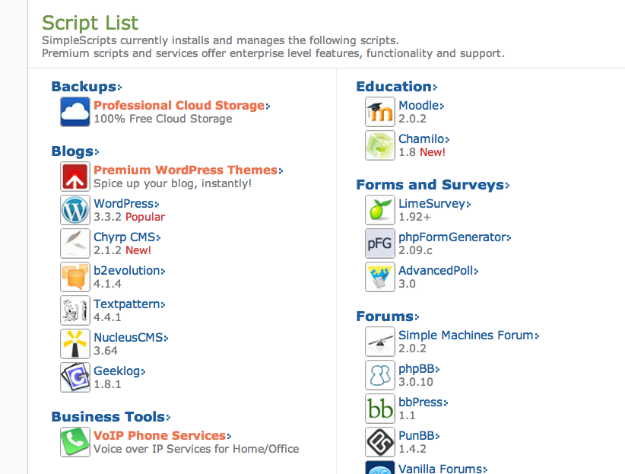Click the Premium WordPress Themes red arrow icon

pyautogui.click(x=75, y=177)
